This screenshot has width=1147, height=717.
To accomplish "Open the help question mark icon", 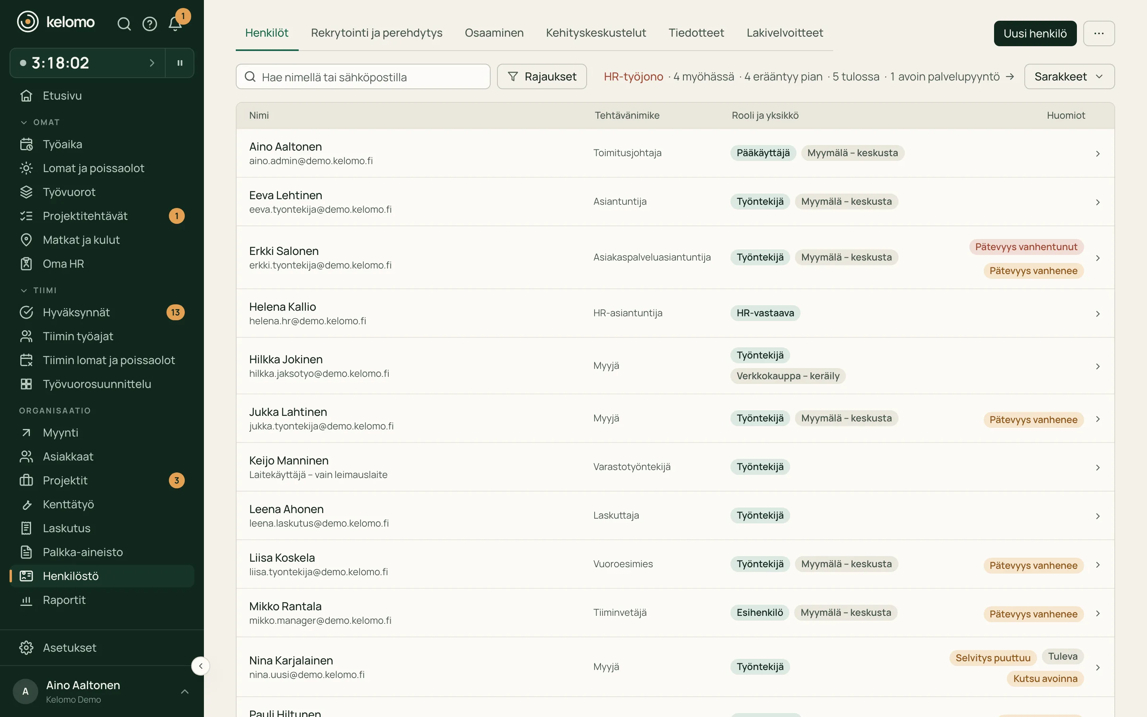I will pos(150,24).
